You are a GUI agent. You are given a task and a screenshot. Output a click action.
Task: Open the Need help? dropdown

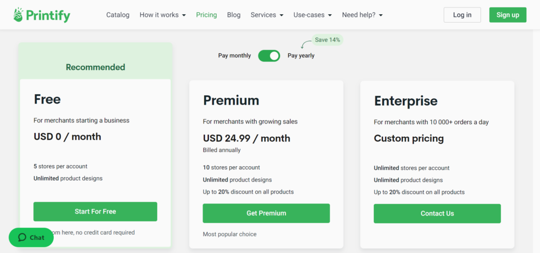tap(362, 15)
